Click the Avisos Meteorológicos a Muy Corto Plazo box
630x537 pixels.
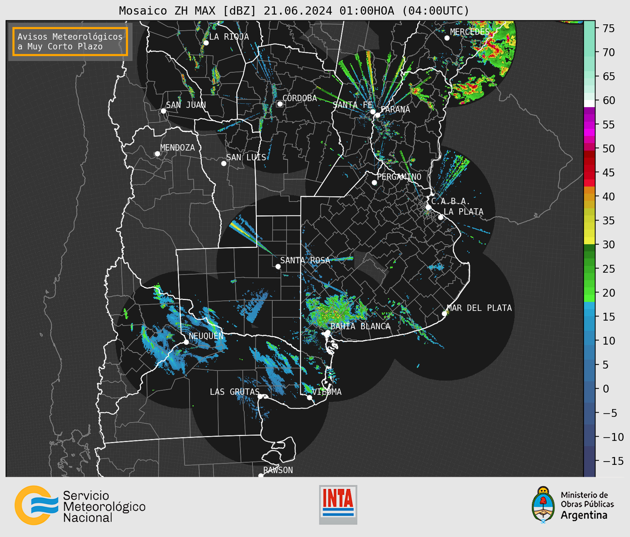coord(70,41)
